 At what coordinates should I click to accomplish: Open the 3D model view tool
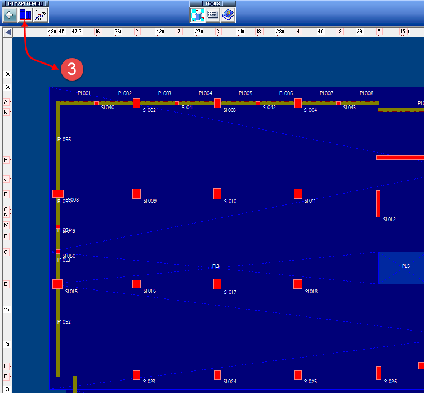click(198, 15)
